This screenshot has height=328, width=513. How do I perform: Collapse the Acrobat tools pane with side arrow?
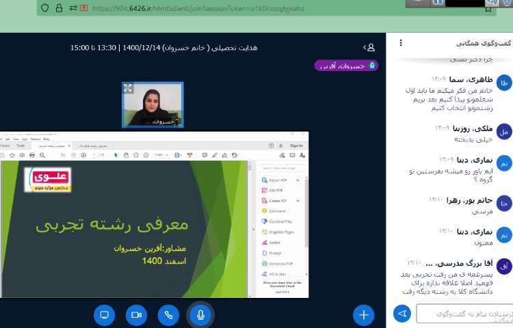tap(253, 230)
